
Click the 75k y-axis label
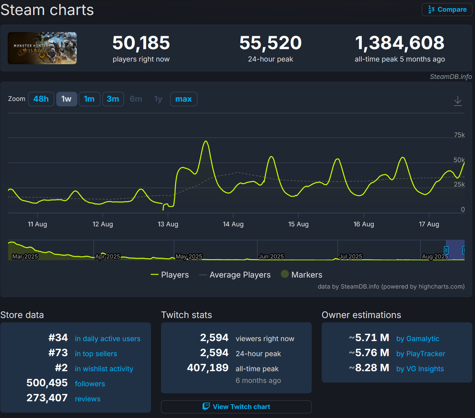click(459, 135)
